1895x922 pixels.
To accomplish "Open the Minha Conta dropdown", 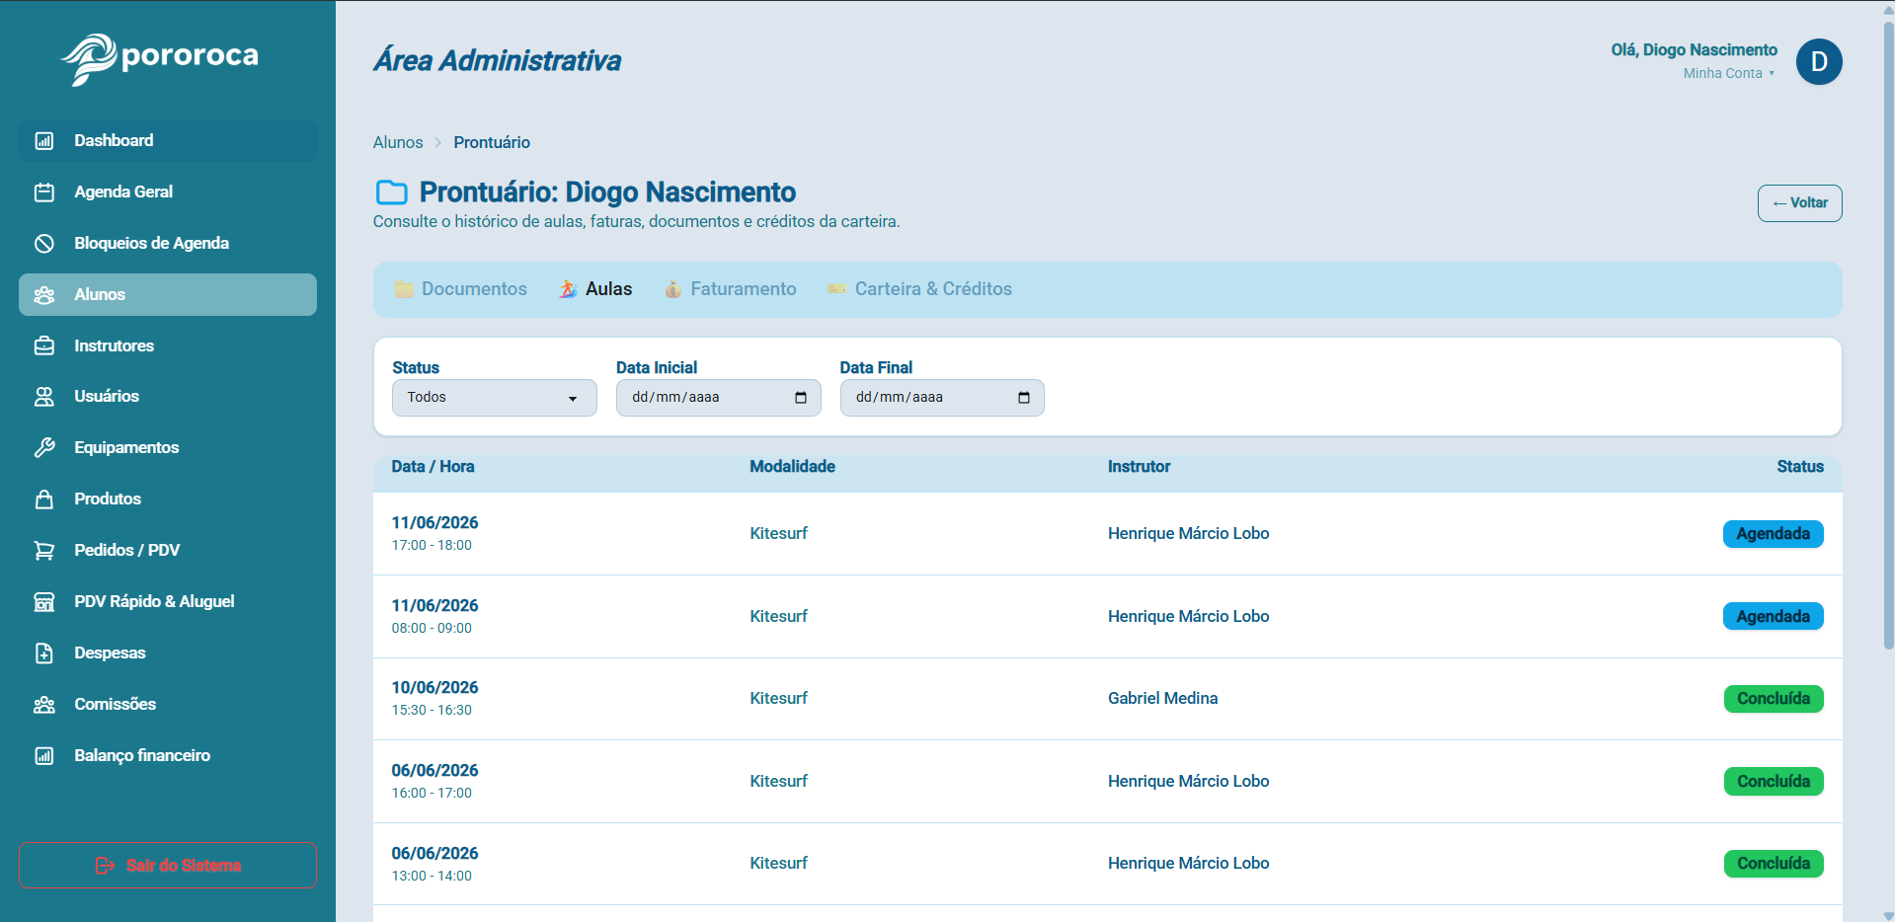I will tap(1729, 74).
